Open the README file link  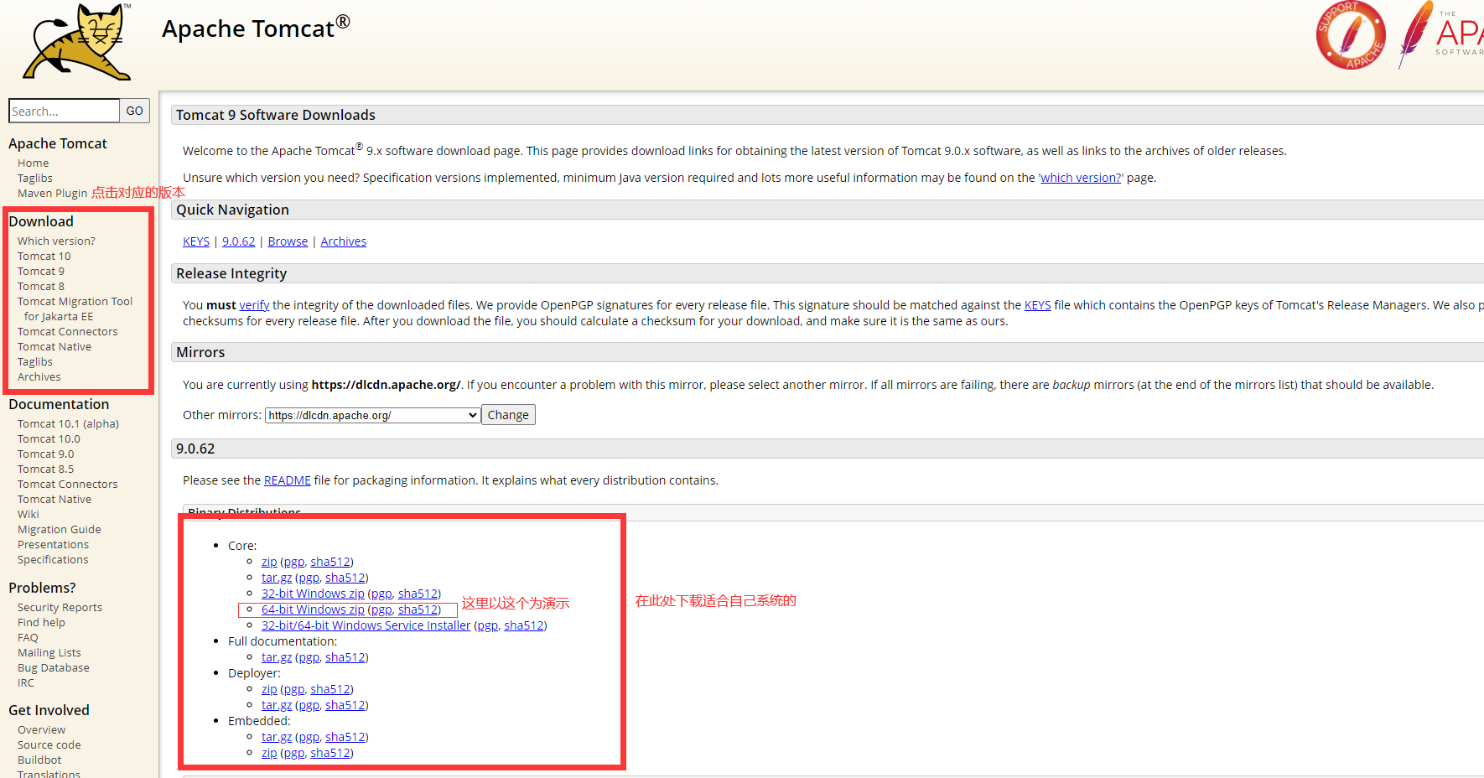(x=288, y=480)
